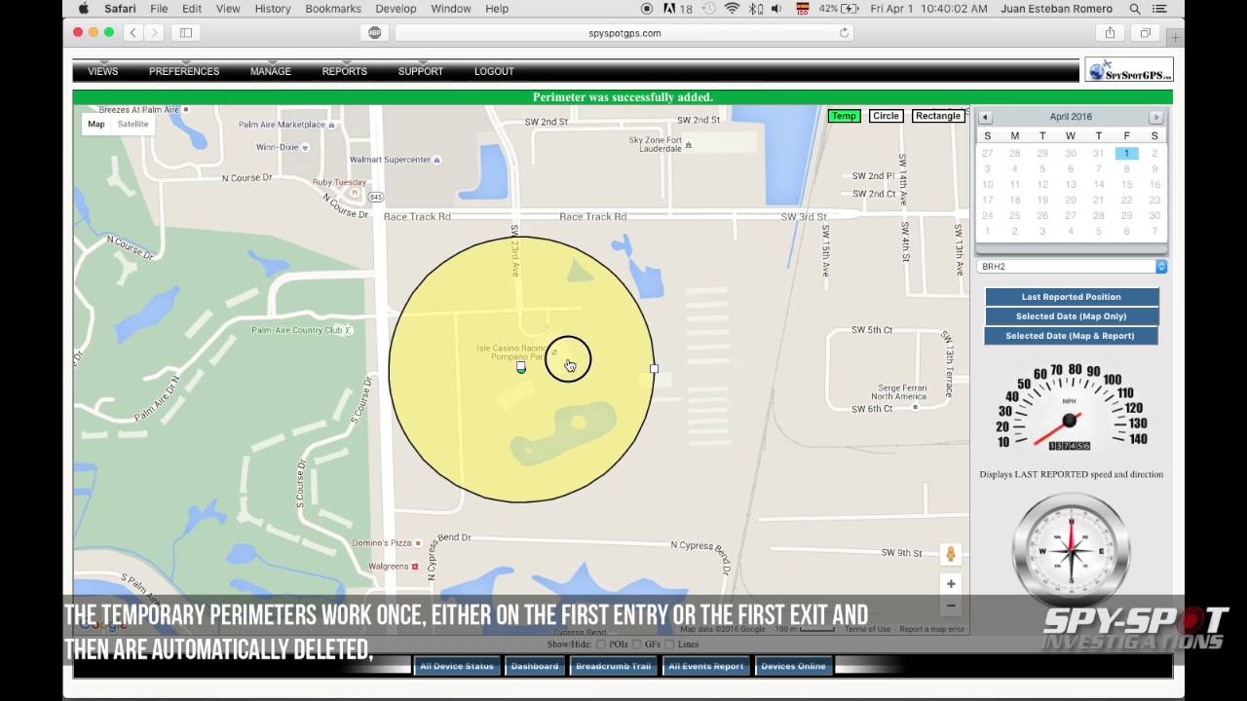Select April 1 in the calendar

(x=1126, y=153)
